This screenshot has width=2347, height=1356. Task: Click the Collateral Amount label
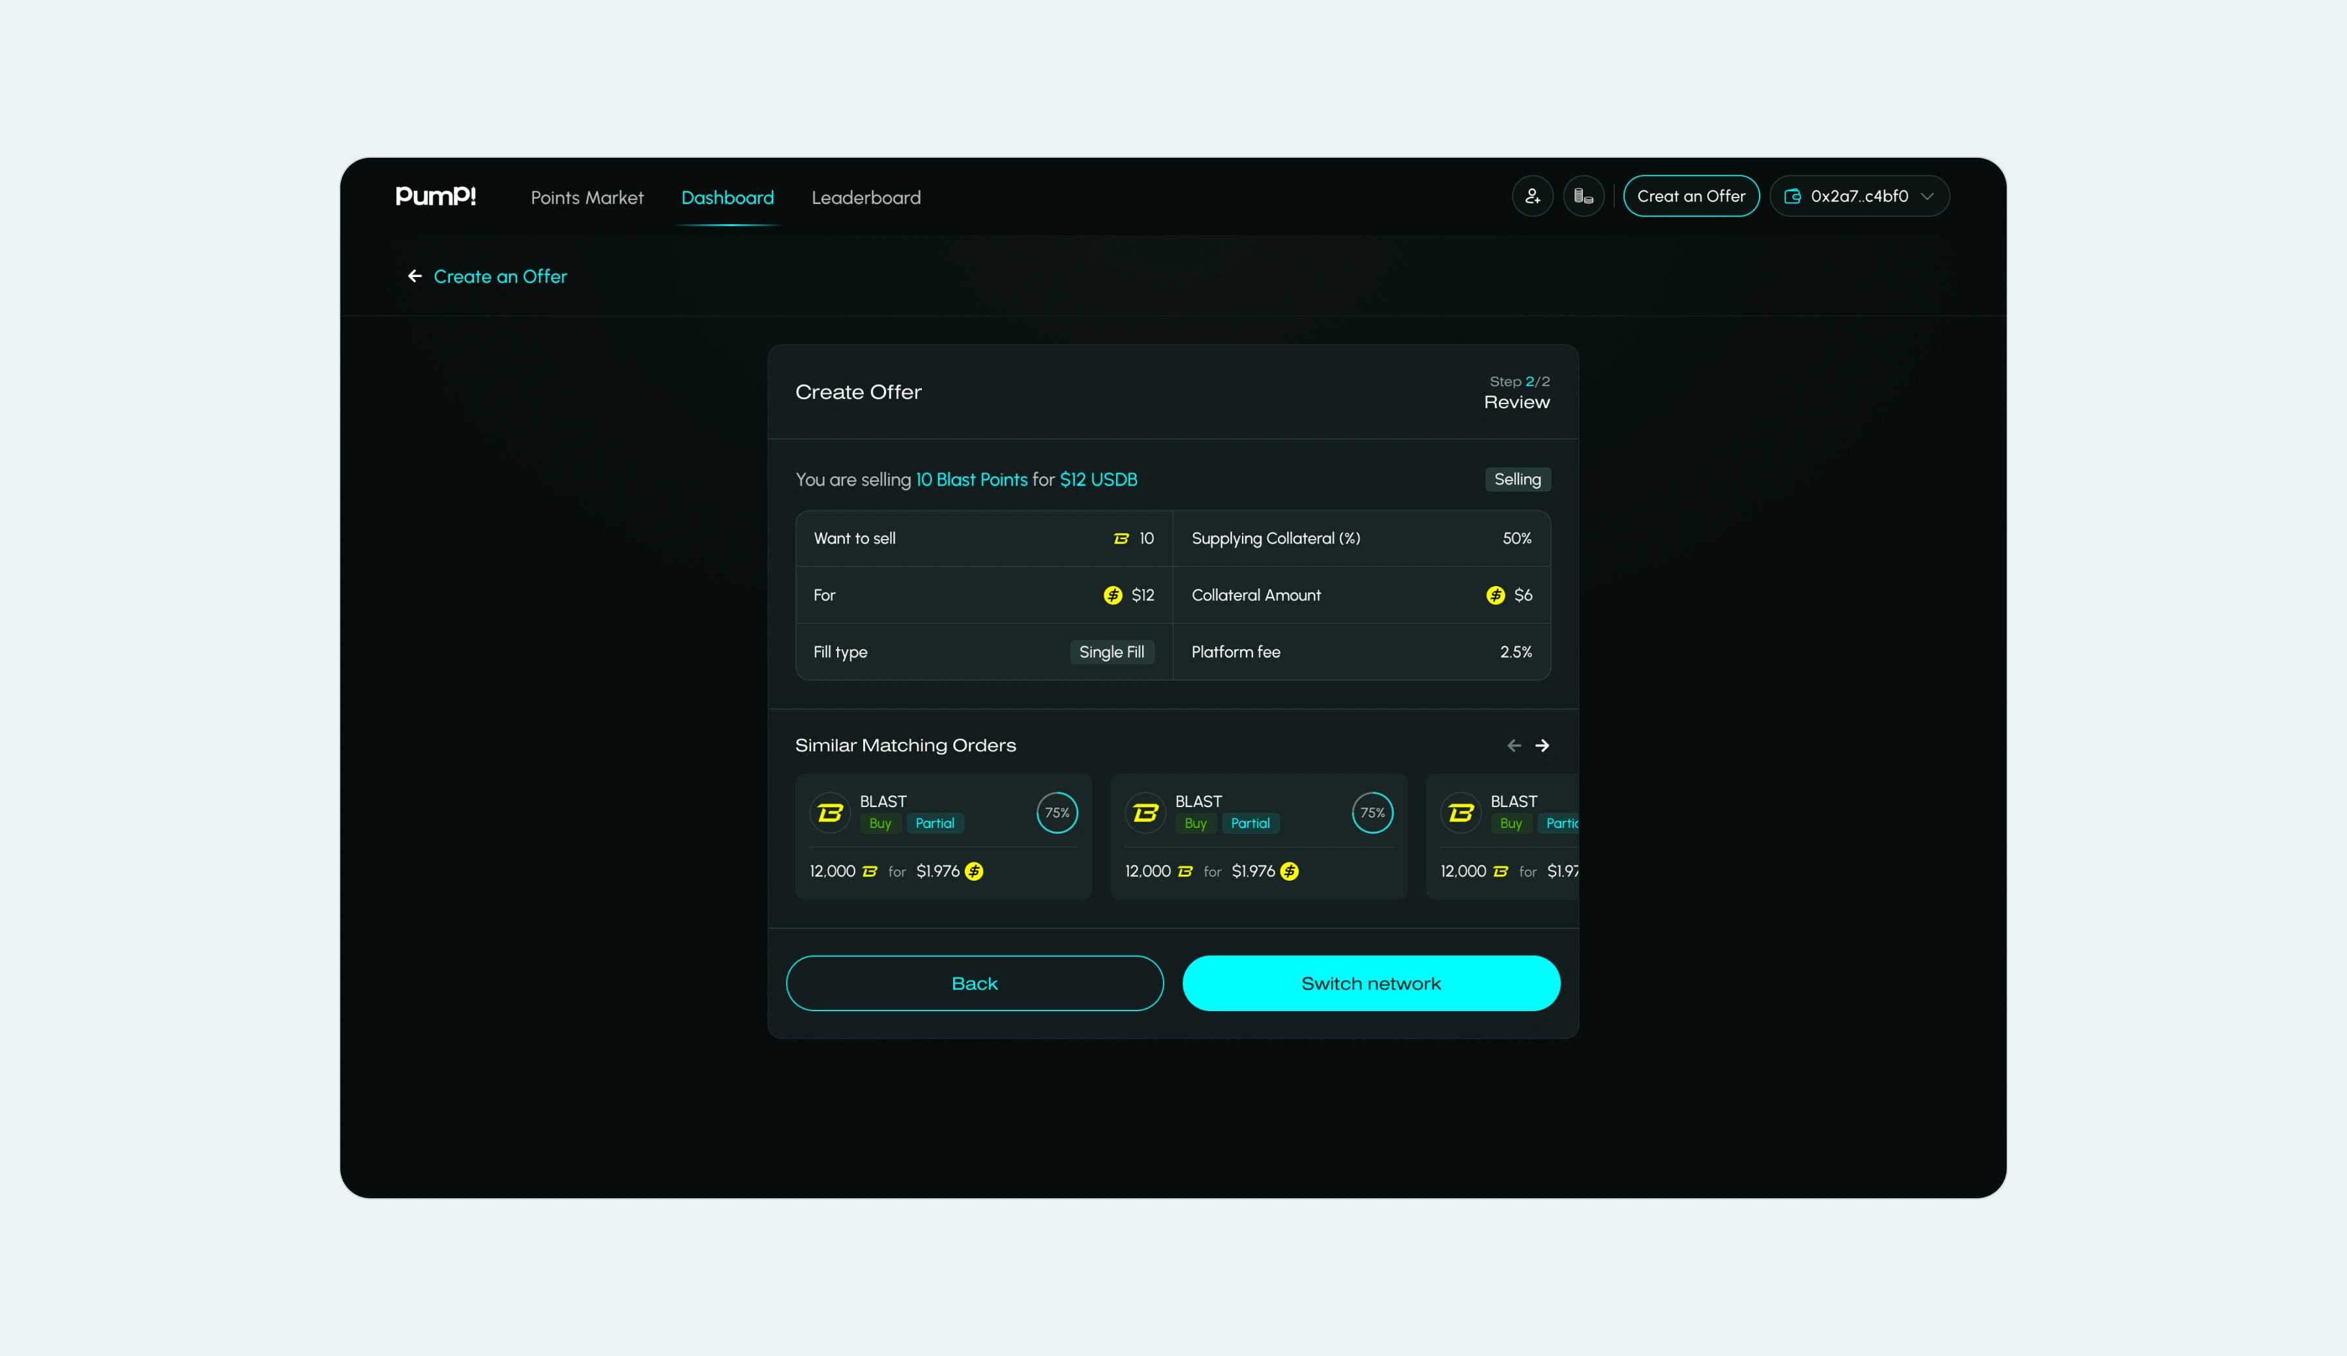(1256, 595)
